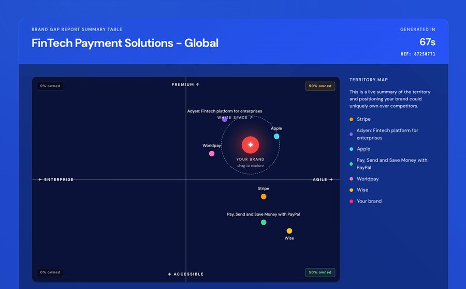
Task: Select the purple Adyen dot on map
Action: pos(225,119)
